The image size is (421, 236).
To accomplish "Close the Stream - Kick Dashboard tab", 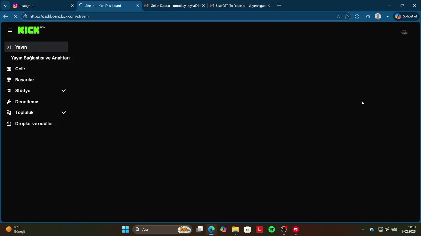I will [138, 6].
